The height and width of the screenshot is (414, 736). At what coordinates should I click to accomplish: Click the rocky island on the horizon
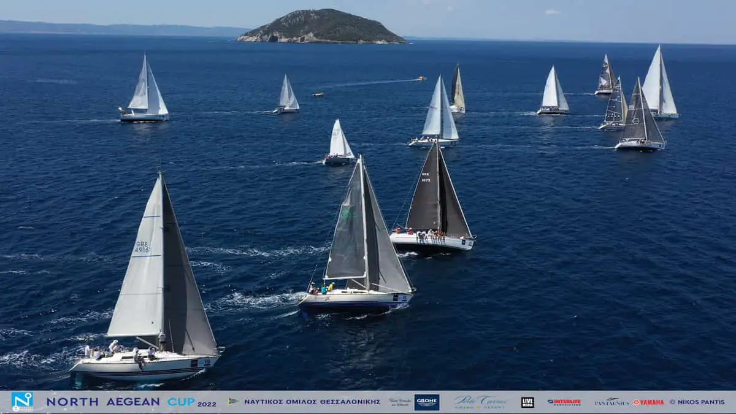point(322,28)
